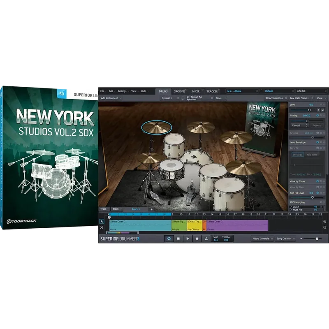Select the Track 1 tab
This screenshot has width=329, height=329.
click(x=136, y=209)
